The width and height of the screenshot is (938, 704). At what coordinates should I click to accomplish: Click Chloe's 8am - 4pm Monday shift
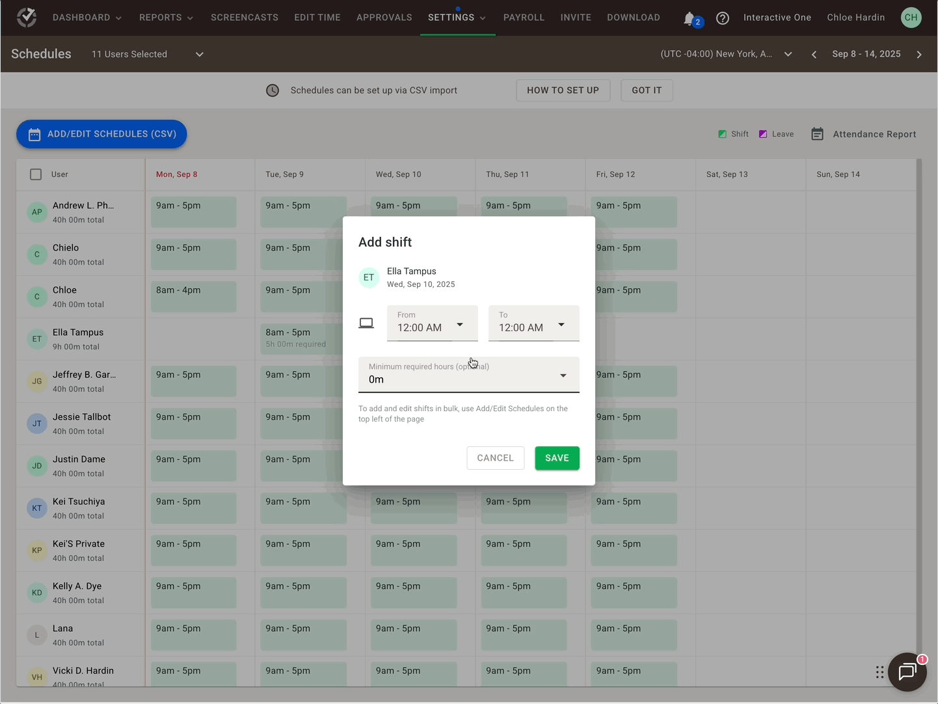coord(194,297)
